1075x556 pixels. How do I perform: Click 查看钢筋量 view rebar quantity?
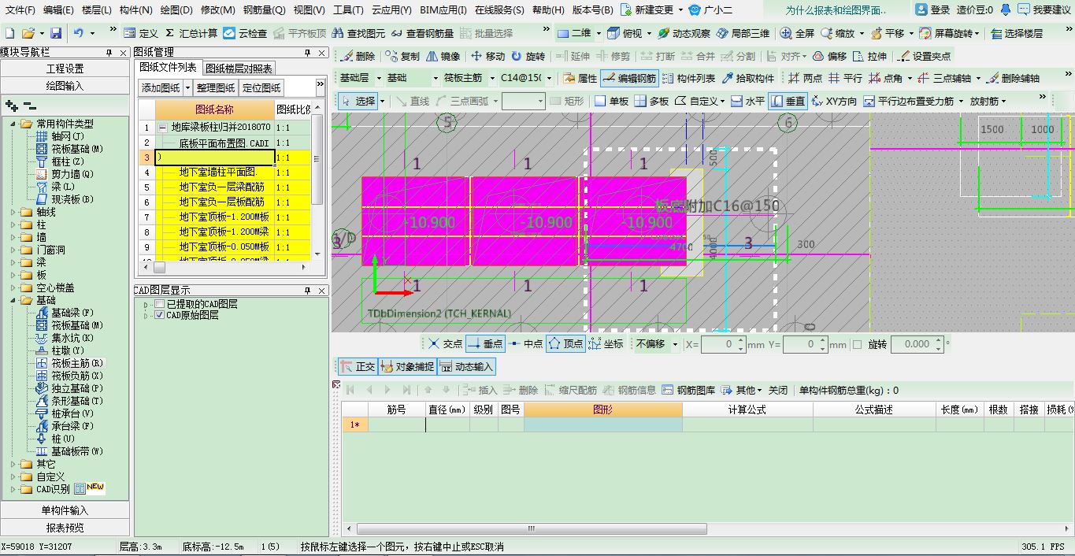[x=422, y=34]
